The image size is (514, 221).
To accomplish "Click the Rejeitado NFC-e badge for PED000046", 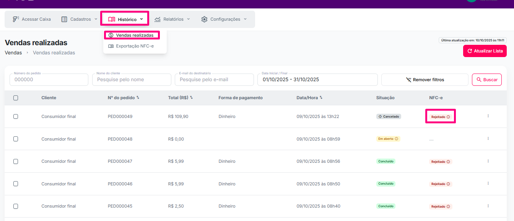I will pos(440,184).
